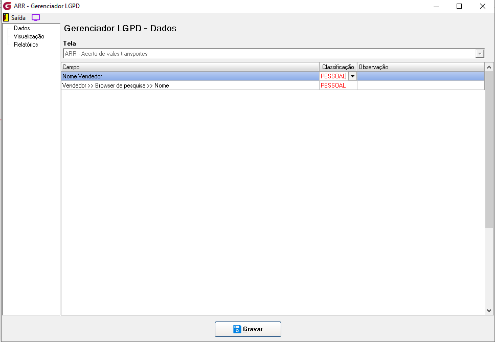Sort by the Campo column header

[190, 67]
